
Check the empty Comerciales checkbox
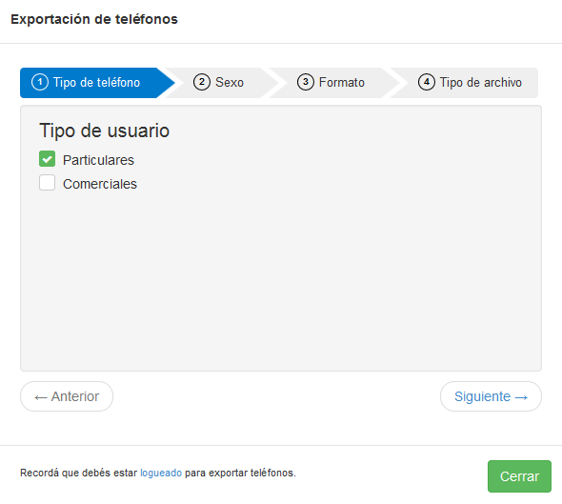(47, 183)
